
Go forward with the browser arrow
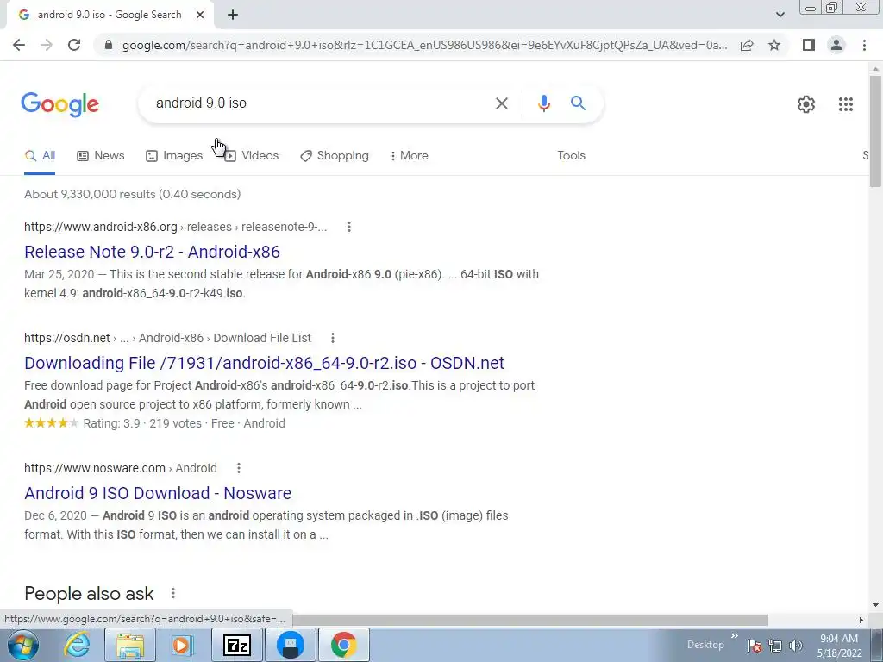[47, 45]
